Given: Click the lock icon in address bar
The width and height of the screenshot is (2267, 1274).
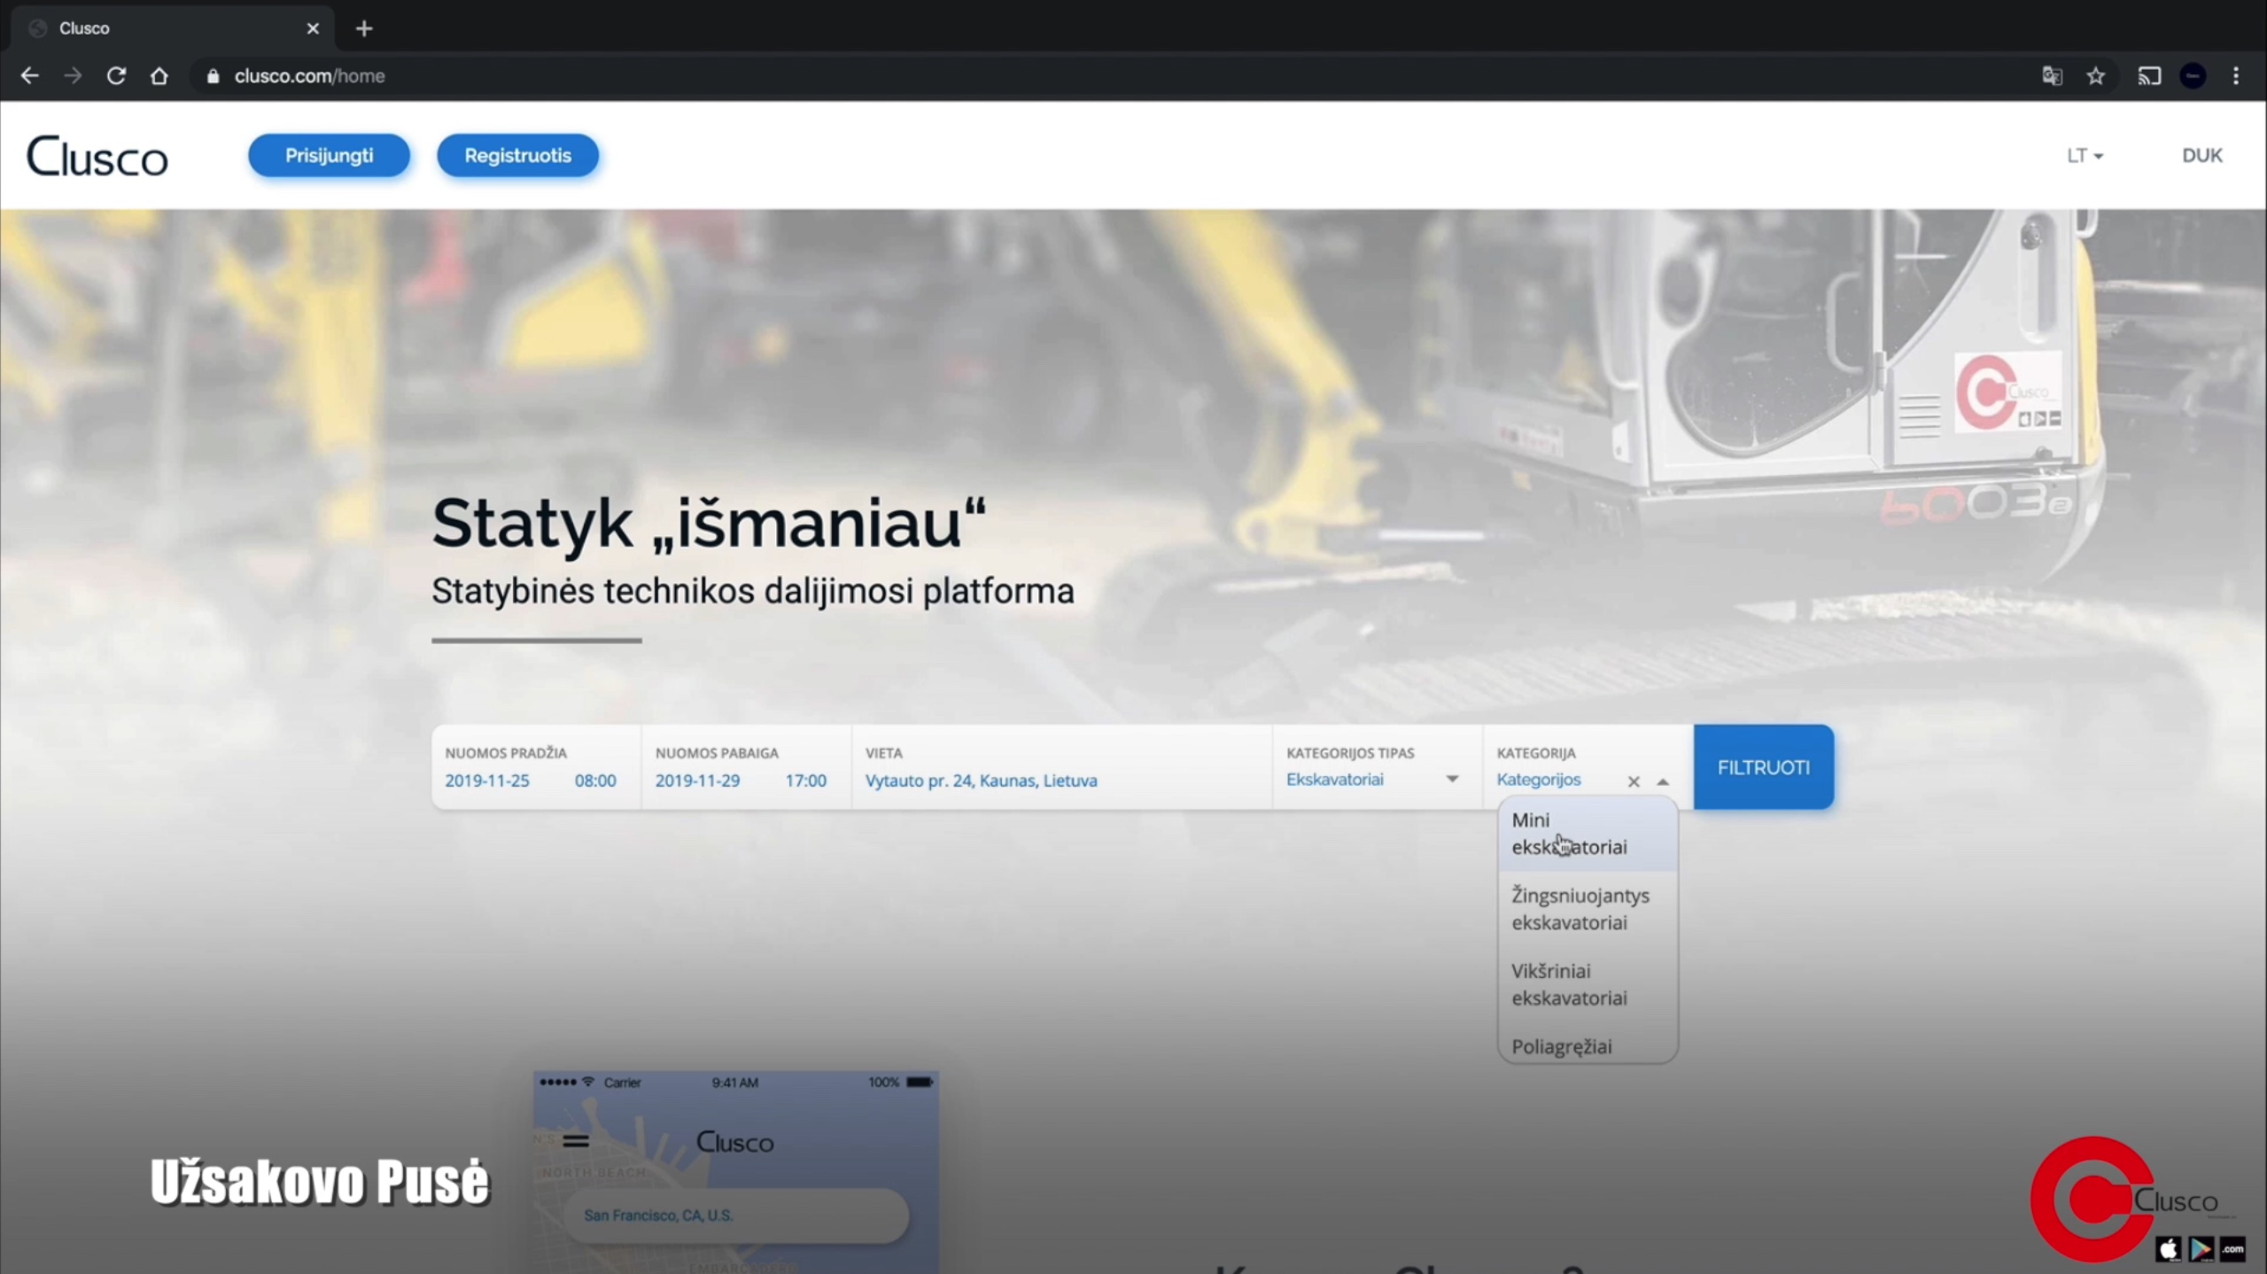Looking at the screenshot, I should point(213,76).
